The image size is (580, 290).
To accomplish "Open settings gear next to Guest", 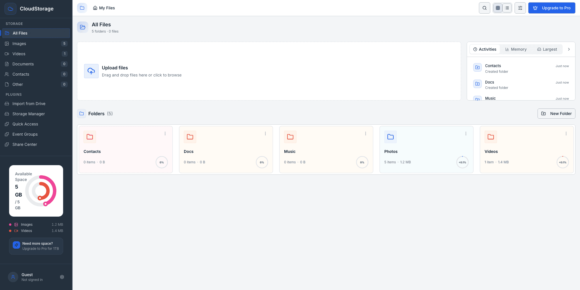I will point(62,277).
